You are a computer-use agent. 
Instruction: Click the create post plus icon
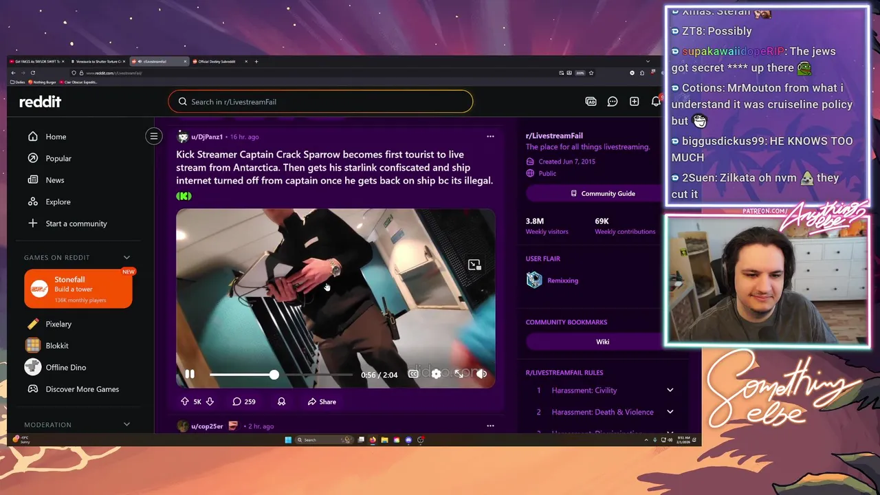(x=635, y=102)
